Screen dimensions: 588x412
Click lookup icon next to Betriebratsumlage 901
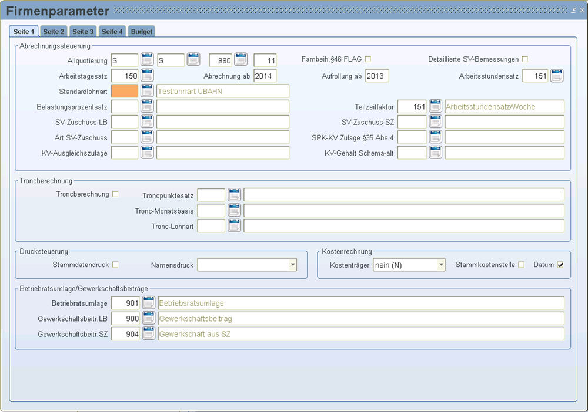pyautogui.click(x=149, y=303)
